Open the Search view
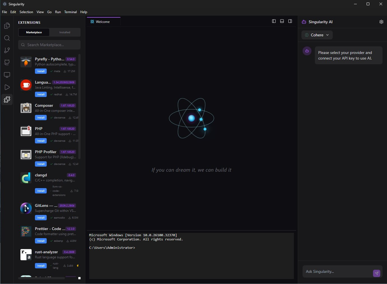The image size is (387, 284). (7, 38)
